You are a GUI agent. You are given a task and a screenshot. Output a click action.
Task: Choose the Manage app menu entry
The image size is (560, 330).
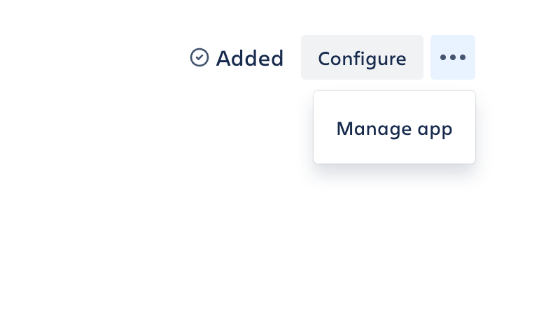click(394, 127)
